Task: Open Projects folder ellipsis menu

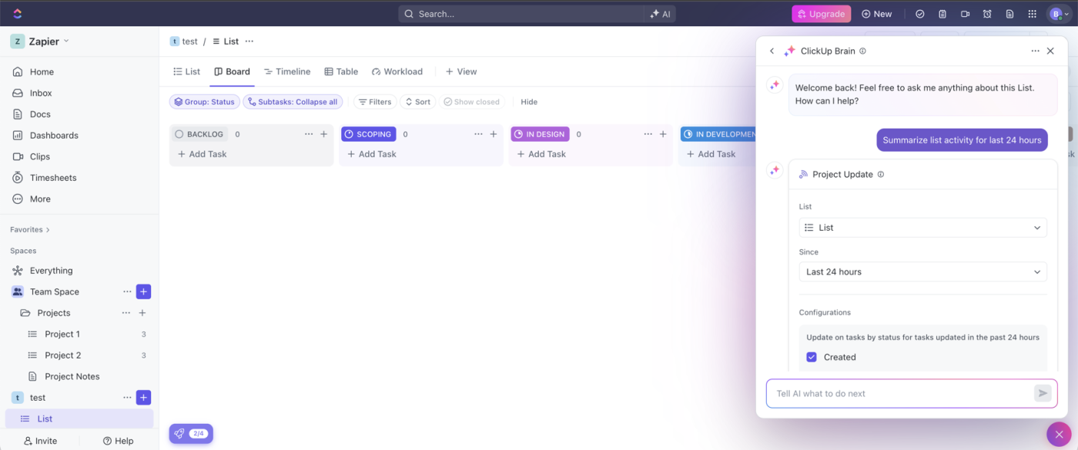Action: (x=126, y=313)
